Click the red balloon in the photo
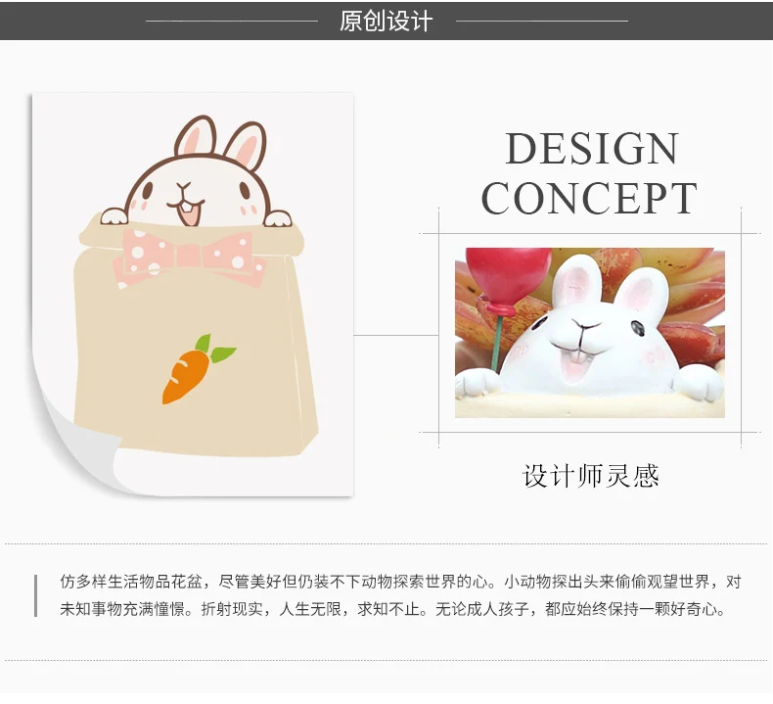The image size is (773, 704). click(508, 280)
